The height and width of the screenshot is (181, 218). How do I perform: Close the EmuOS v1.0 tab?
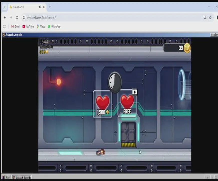click(x=44, y=7)
